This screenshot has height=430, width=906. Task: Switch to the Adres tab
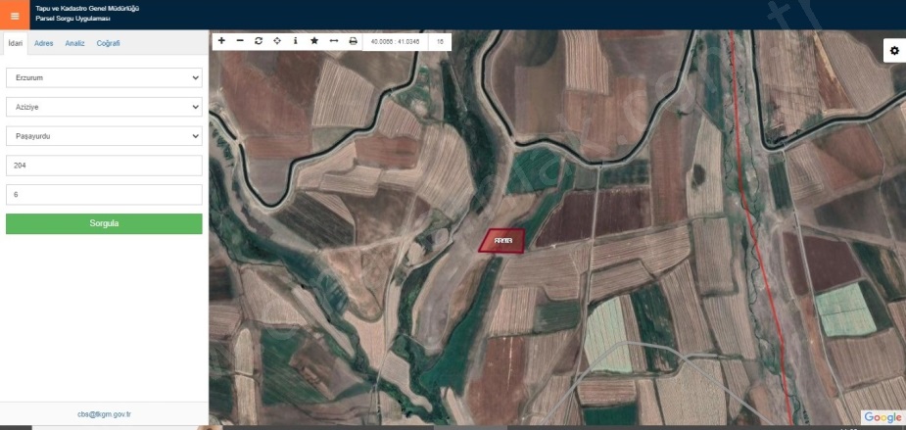pyautogui.click(x=44, y=43)
